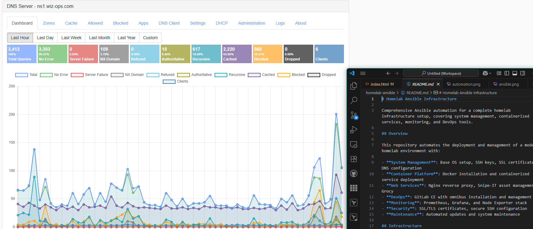Select Custom time range

[x=150, y=38]
